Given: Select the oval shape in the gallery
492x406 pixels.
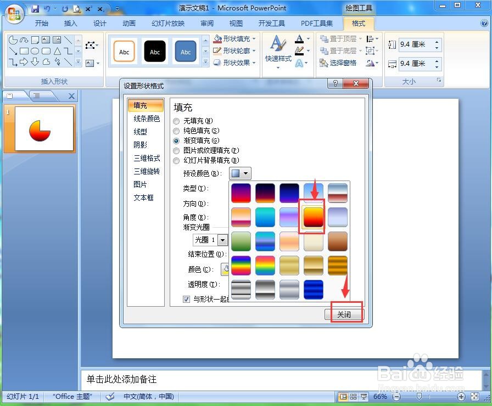Looking at the screenshot, I should (x=35, y=51).
